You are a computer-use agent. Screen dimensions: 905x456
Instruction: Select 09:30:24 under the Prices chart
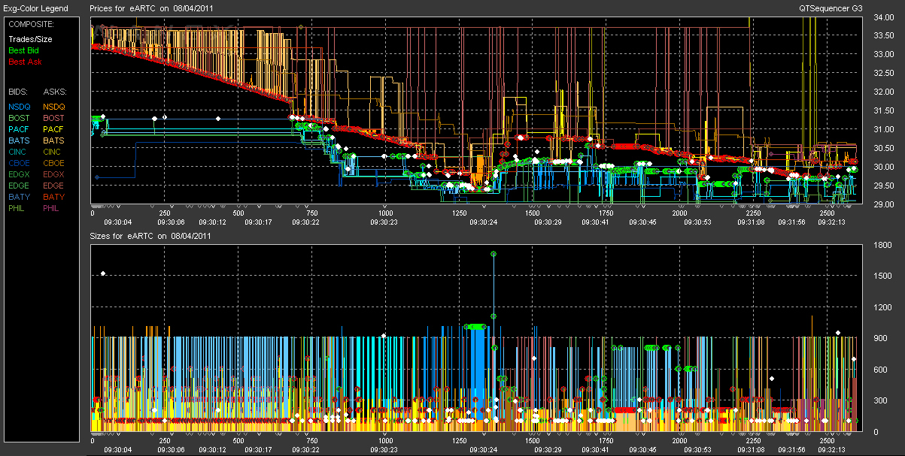click(x=484, y=222)
